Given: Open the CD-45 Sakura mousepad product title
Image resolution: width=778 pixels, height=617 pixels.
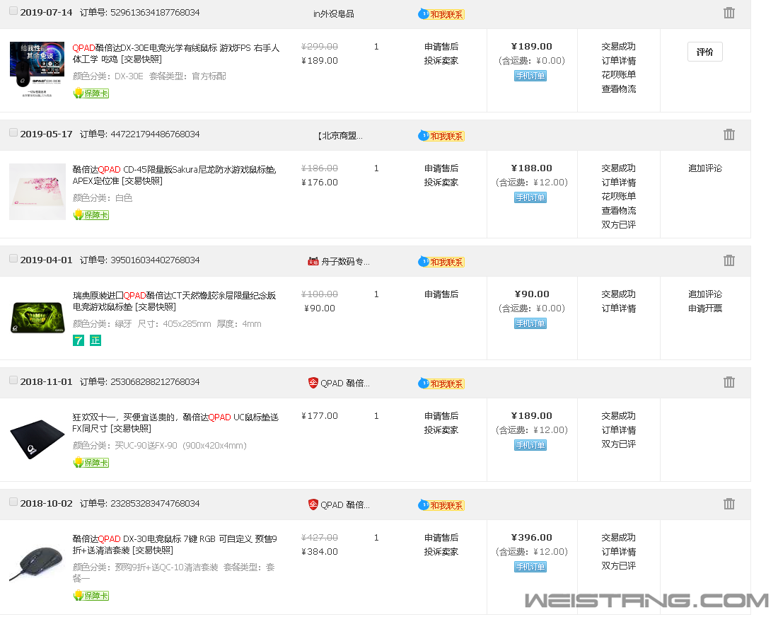Looking at the screenshot, I should (x=174, y=175).
